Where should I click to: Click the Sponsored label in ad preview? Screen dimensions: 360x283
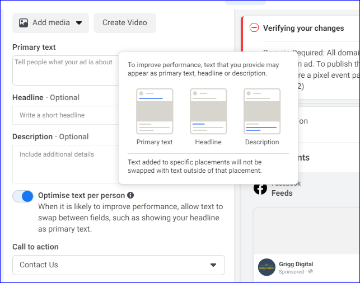[292, 272]
